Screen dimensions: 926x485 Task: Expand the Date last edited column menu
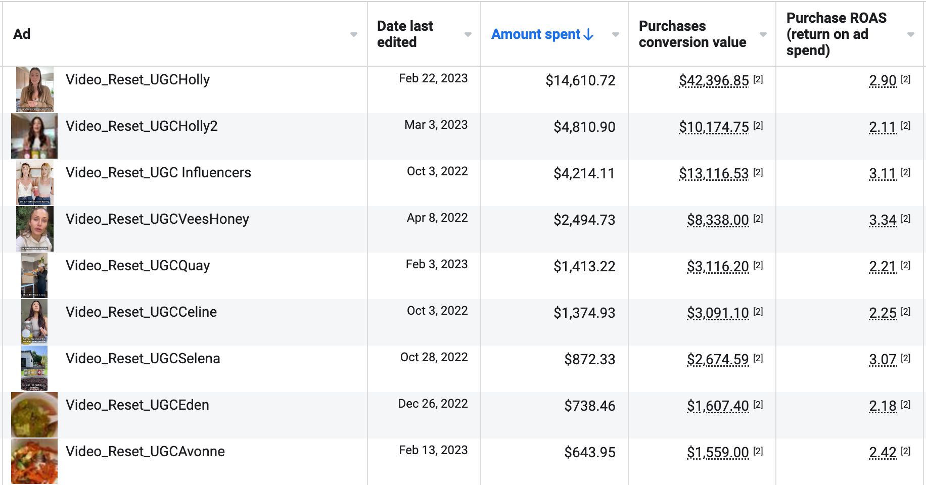(468, 34)
